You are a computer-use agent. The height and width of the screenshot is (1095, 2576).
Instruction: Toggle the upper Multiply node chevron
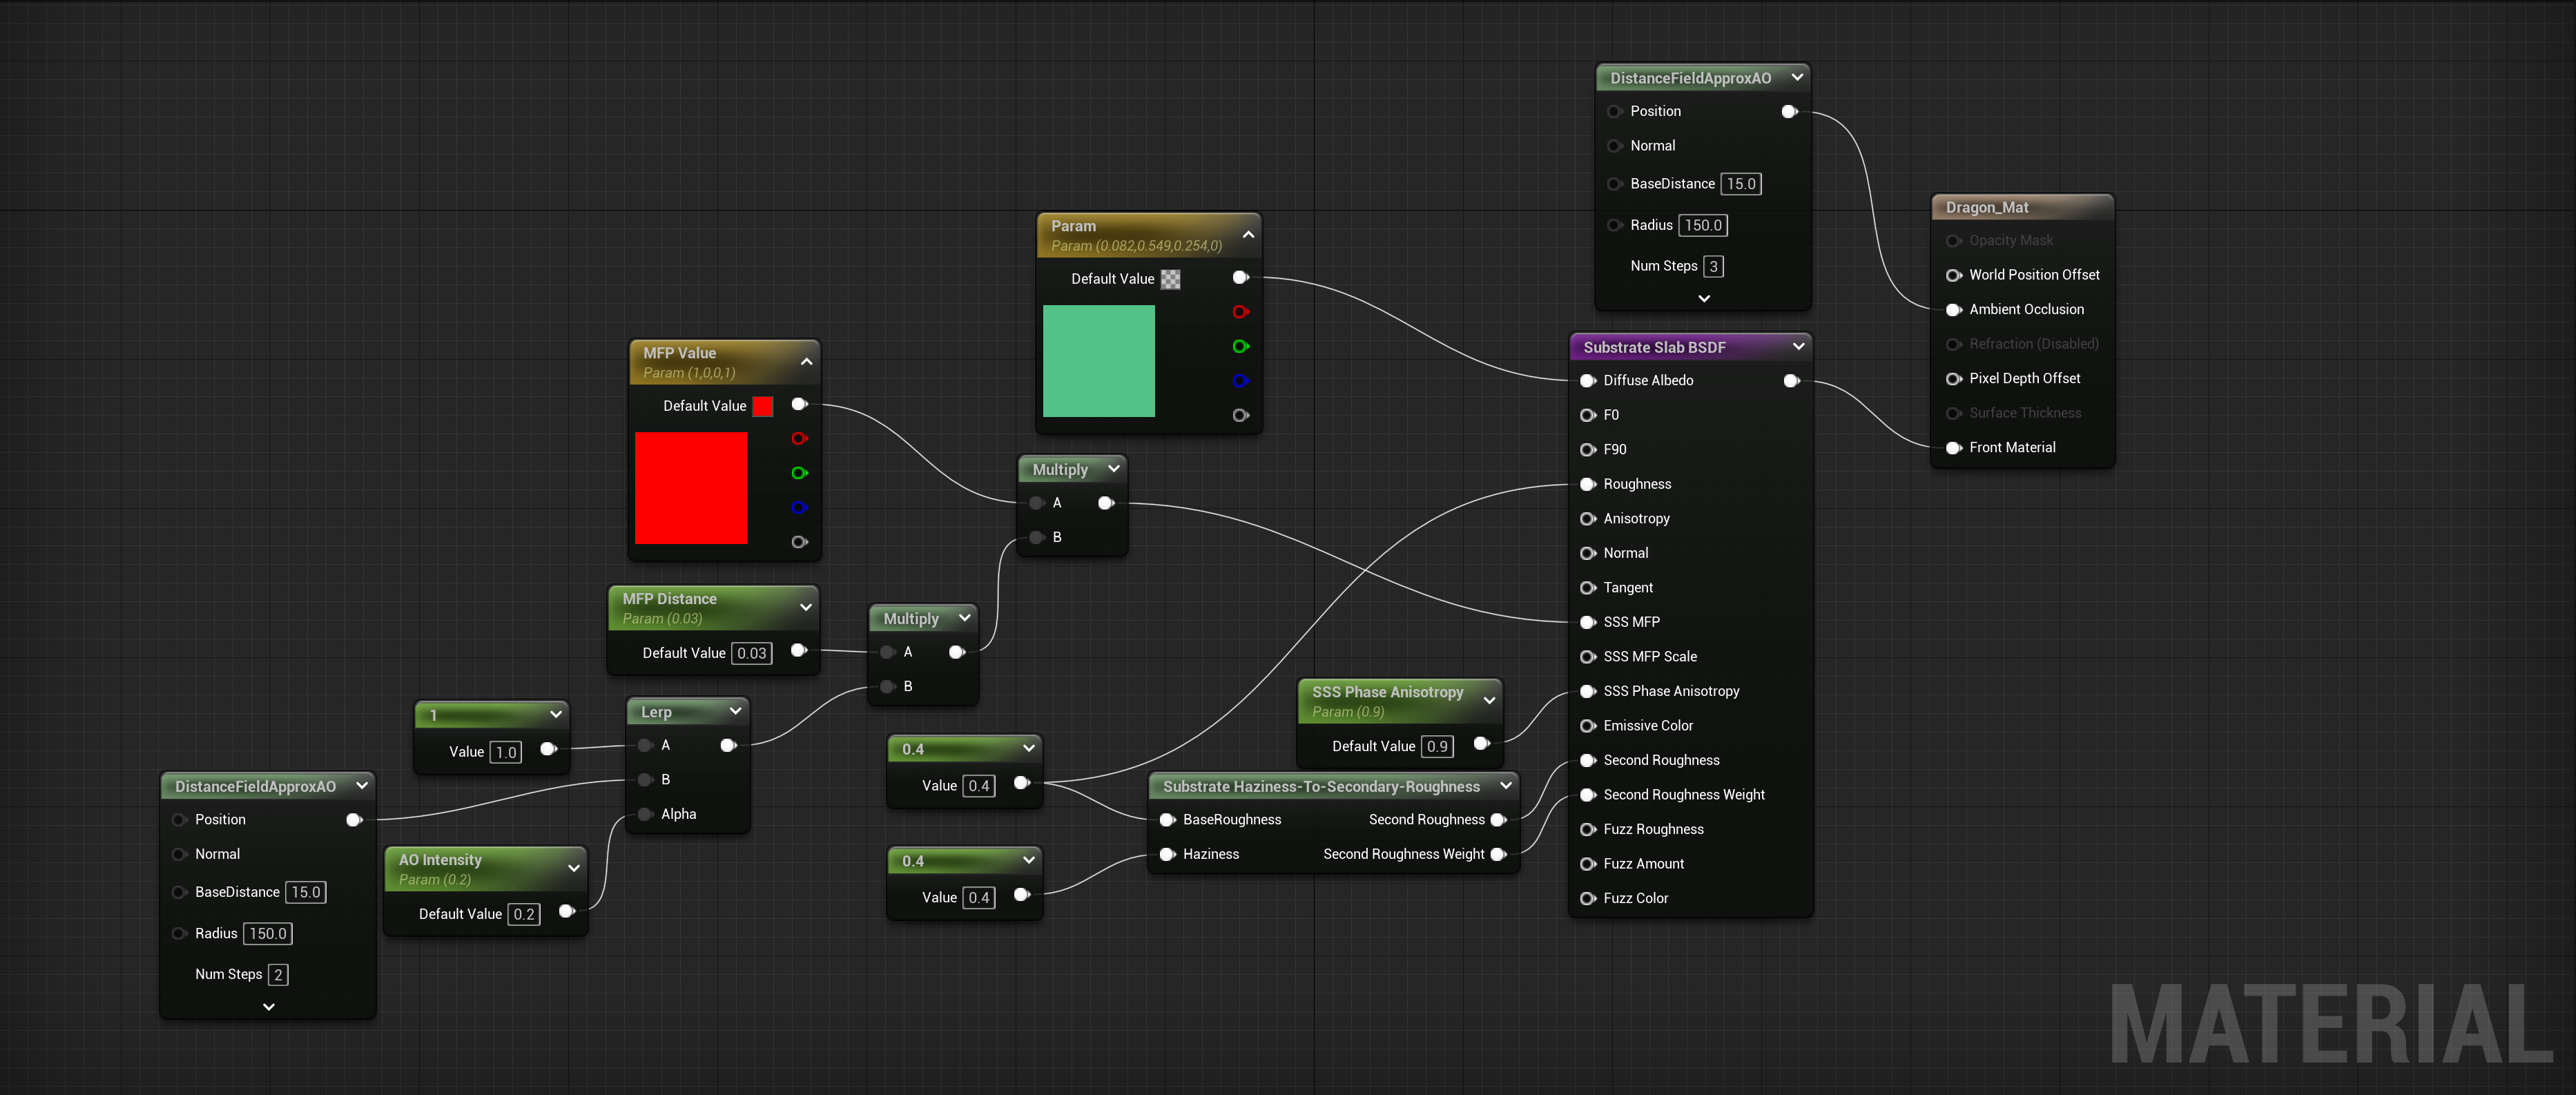click(x=1114, y=468)
